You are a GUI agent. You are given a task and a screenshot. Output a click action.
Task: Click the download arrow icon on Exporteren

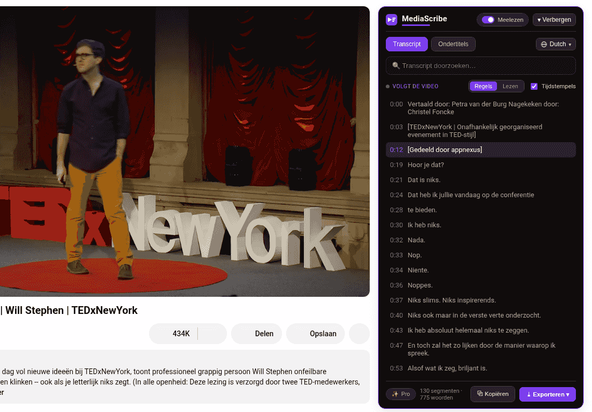point(529,394)
